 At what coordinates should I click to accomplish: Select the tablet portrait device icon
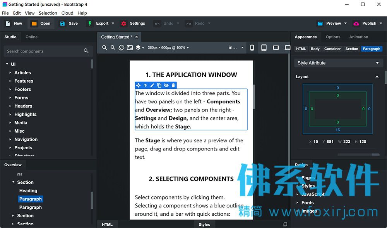(x=264, y=48)
